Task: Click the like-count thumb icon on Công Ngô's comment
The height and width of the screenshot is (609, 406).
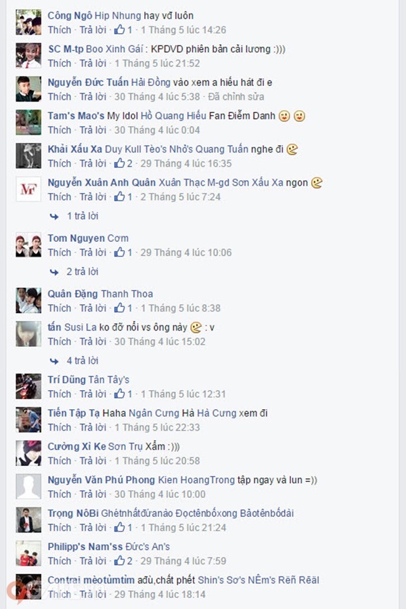Action: point(119,30)
